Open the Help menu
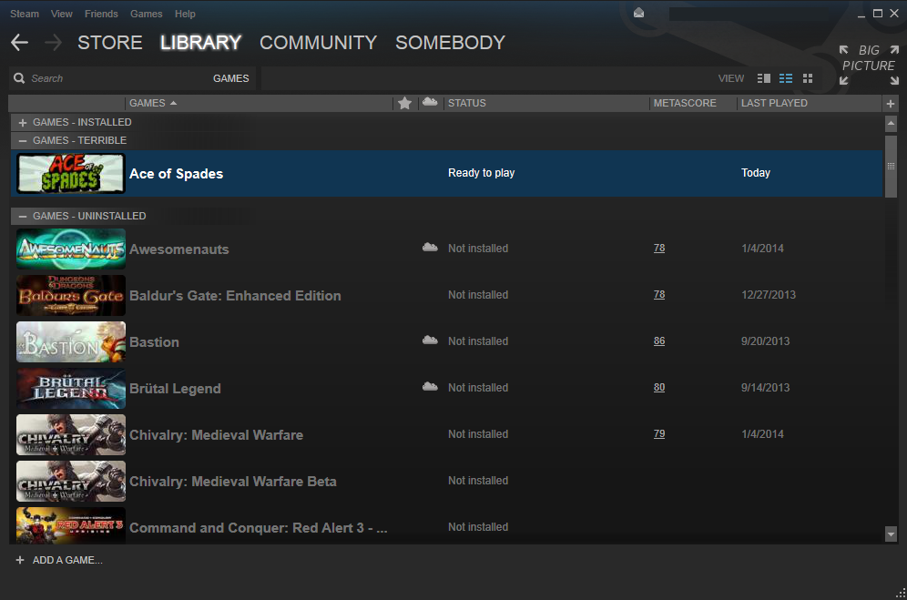Viewport: 907px width, 600px height. pyautogui.click(x=185, y=14)
